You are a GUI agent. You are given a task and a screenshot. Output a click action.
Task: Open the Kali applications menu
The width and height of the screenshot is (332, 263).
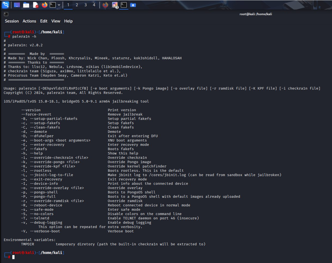6,5
